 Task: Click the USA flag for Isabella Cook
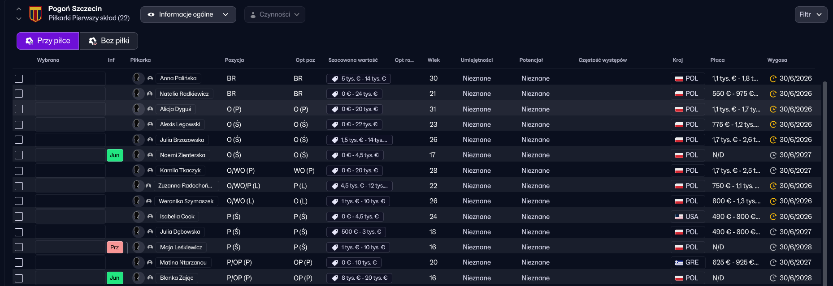pos(679,217)
